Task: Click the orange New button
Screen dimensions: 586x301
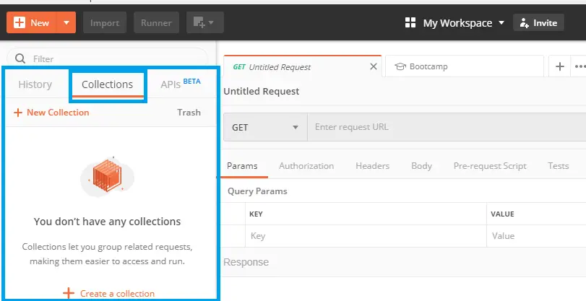Action: 31,22
